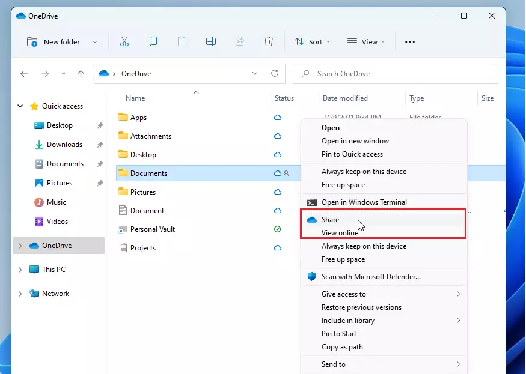Choose View online in context menu
This screenshot has height=374, width=526.
click(x=384, y=232)
